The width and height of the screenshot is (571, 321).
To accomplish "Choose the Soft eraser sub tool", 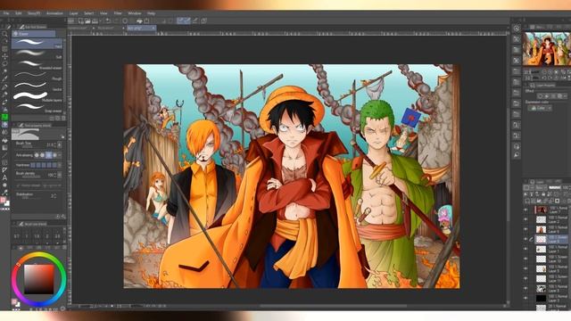I will point(37,54).
